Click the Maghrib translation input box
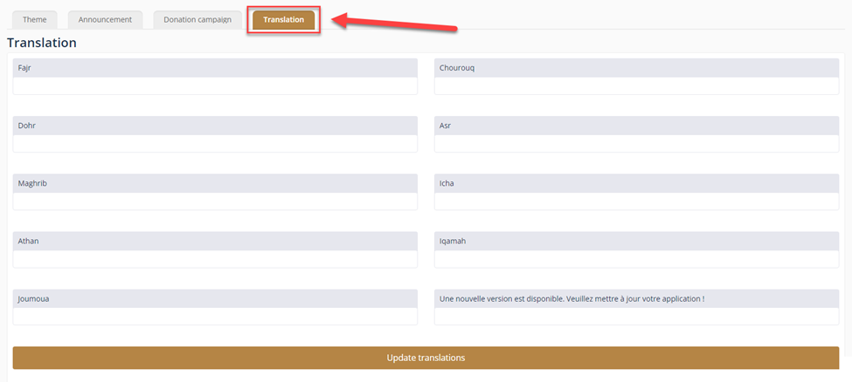The height and width of the screenshot is (382, 852). tap(215, 201)
